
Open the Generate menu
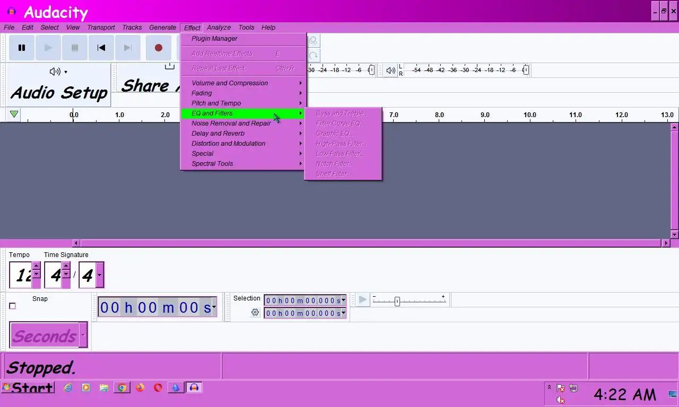tap(162, 28)
